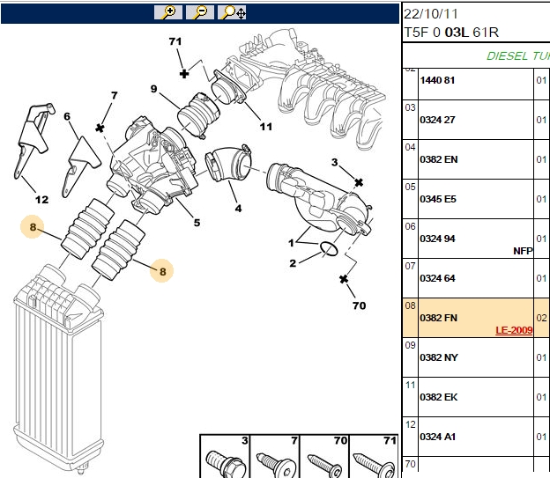Select part number 0324 A1
Viewport: 550px width, 478px height.
[x=438, y=437]
